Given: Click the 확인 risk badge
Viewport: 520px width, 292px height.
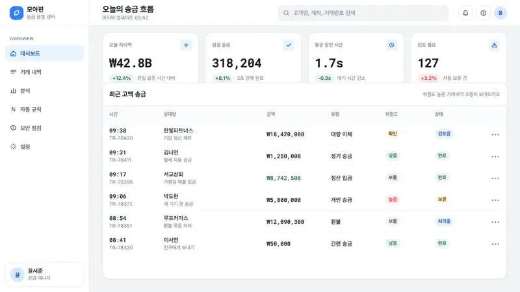Looking at the screenshot, I should click(x=393, y=134).
